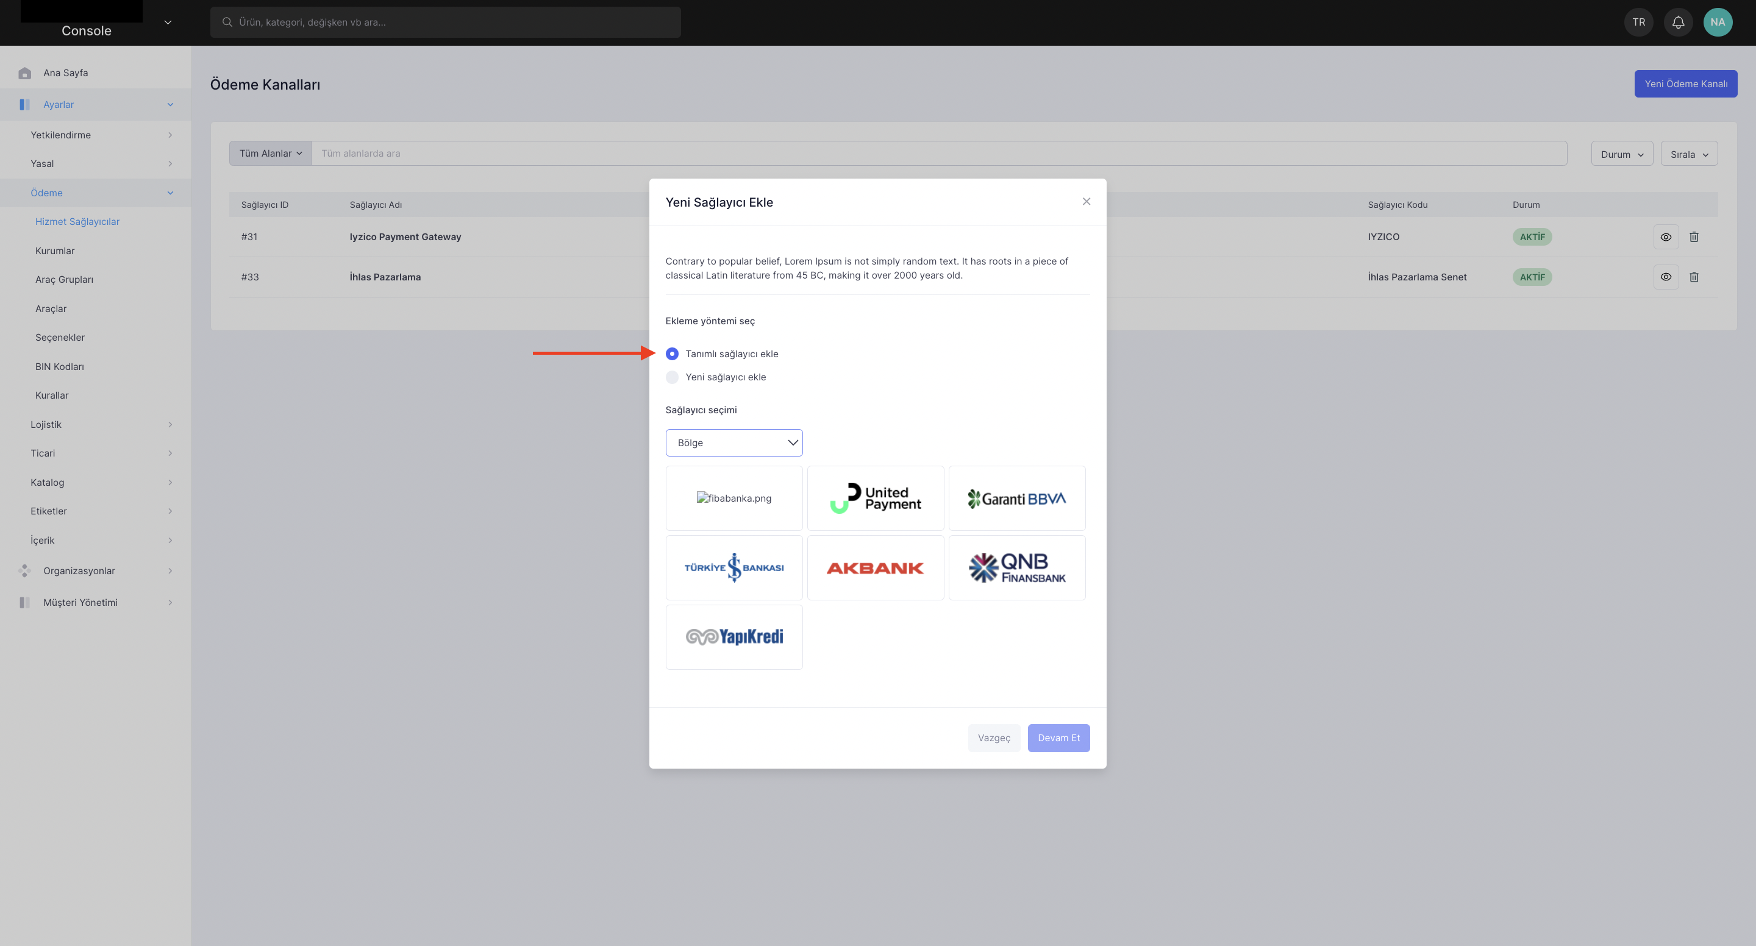Open Kurumlar in sidebar
1756x946 pixels.
54,251
